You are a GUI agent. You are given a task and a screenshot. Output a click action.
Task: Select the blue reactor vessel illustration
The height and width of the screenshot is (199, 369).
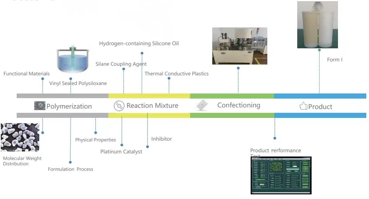click(71, 60)
